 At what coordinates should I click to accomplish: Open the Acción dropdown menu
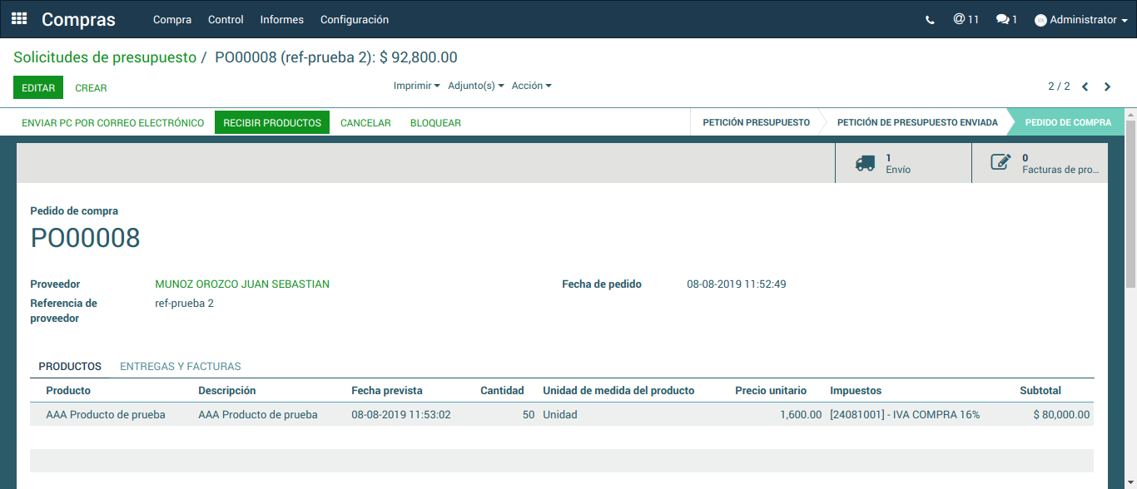coord(531,86)
